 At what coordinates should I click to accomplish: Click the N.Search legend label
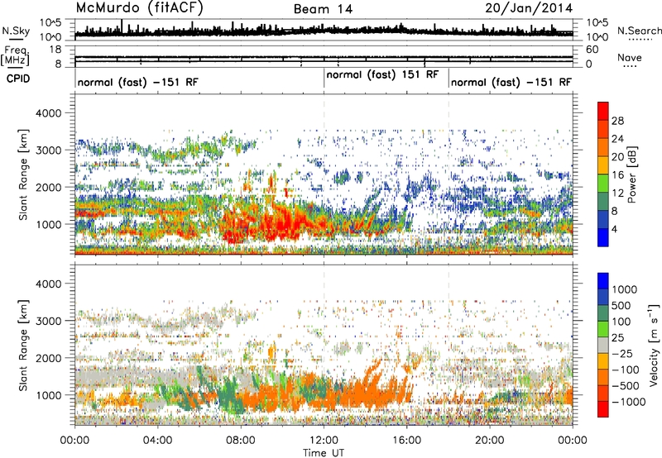pos(640,31)
